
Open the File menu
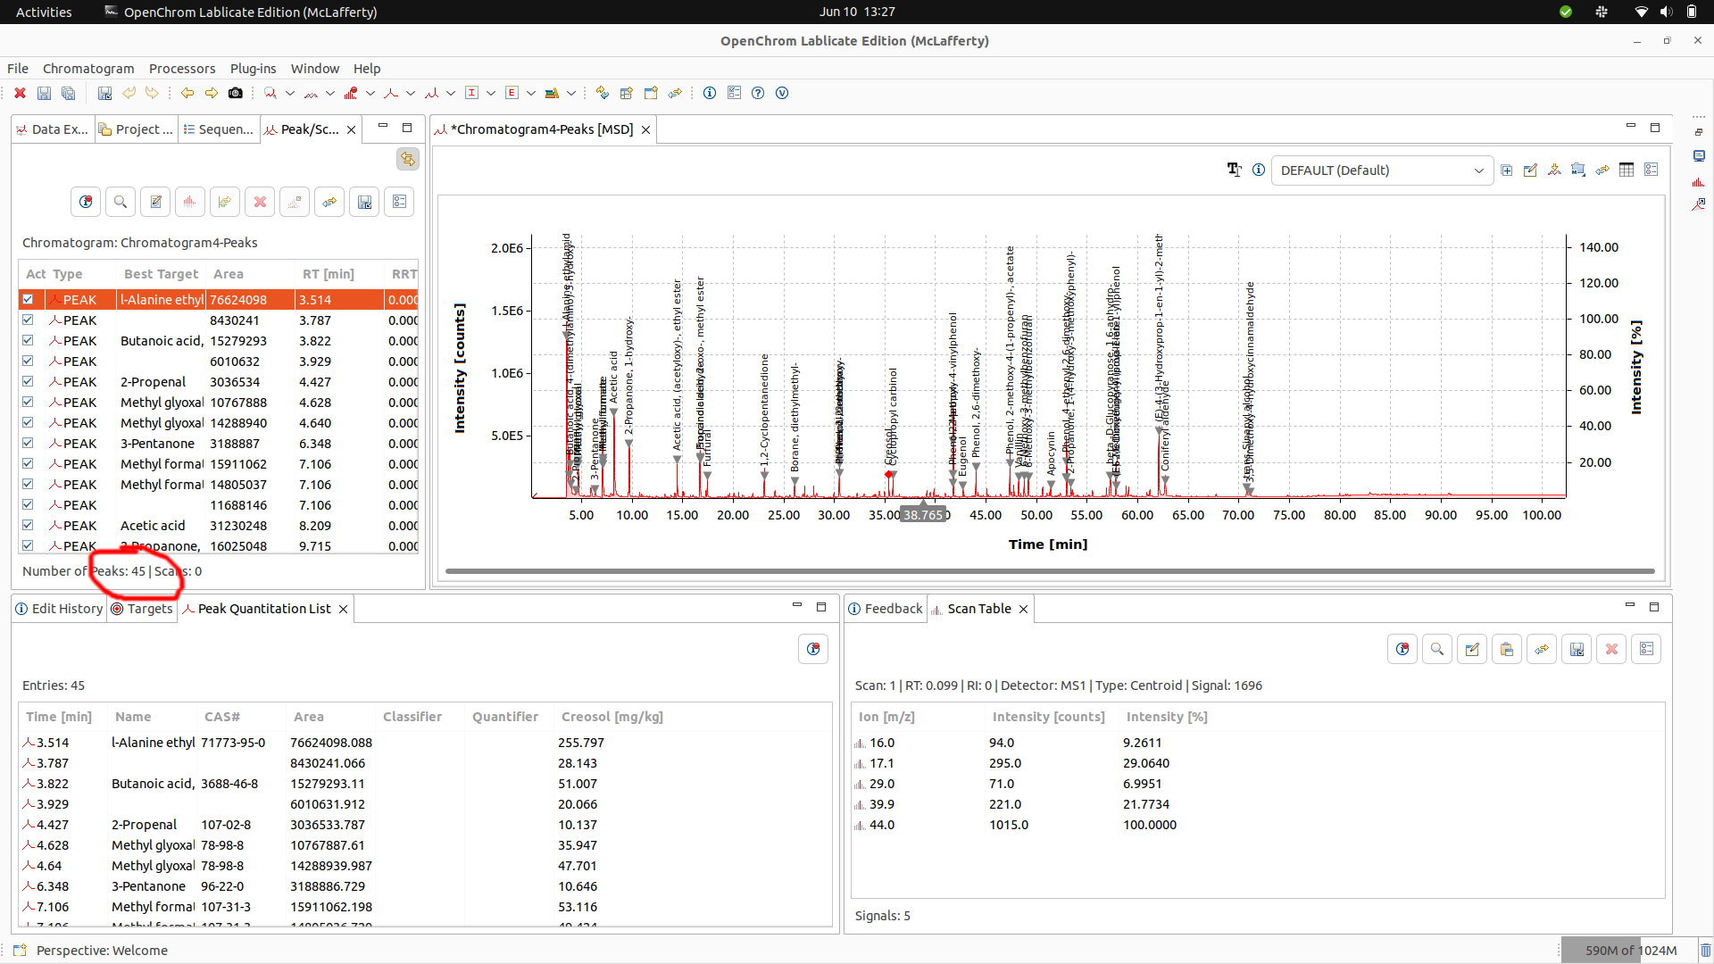18,69
